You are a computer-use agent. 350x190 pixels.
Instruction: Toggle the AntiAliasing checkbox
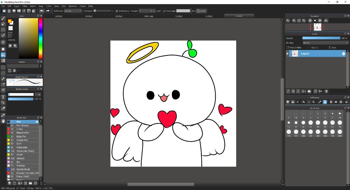117,11
